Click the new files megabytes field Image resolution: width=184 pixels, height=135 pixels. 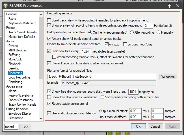pos(86,51)
